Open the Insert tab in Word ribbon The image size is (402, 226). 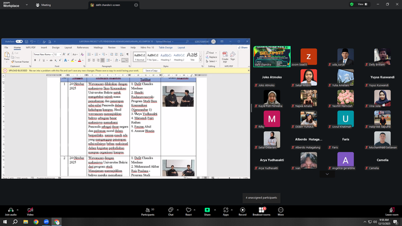(44, 48)
